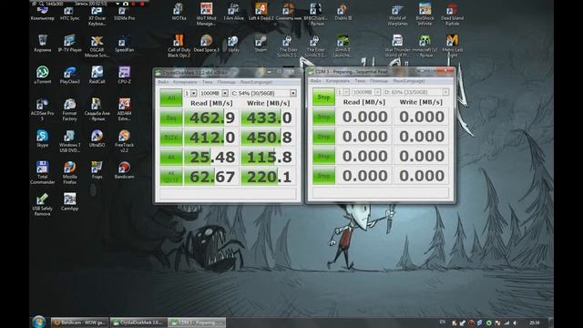This screenshot has height=328, width=583.
Task: Select the Steam desktop icon
Action: (261, 43)
